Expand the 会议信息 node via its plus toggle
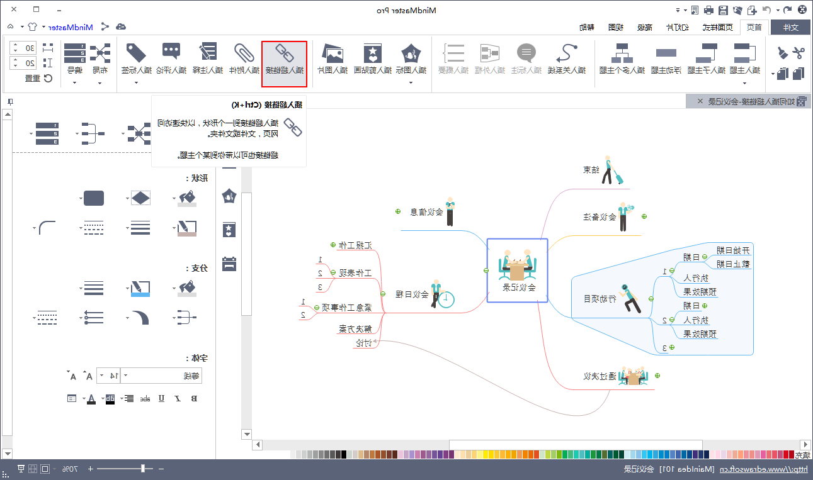 (398, 211)
